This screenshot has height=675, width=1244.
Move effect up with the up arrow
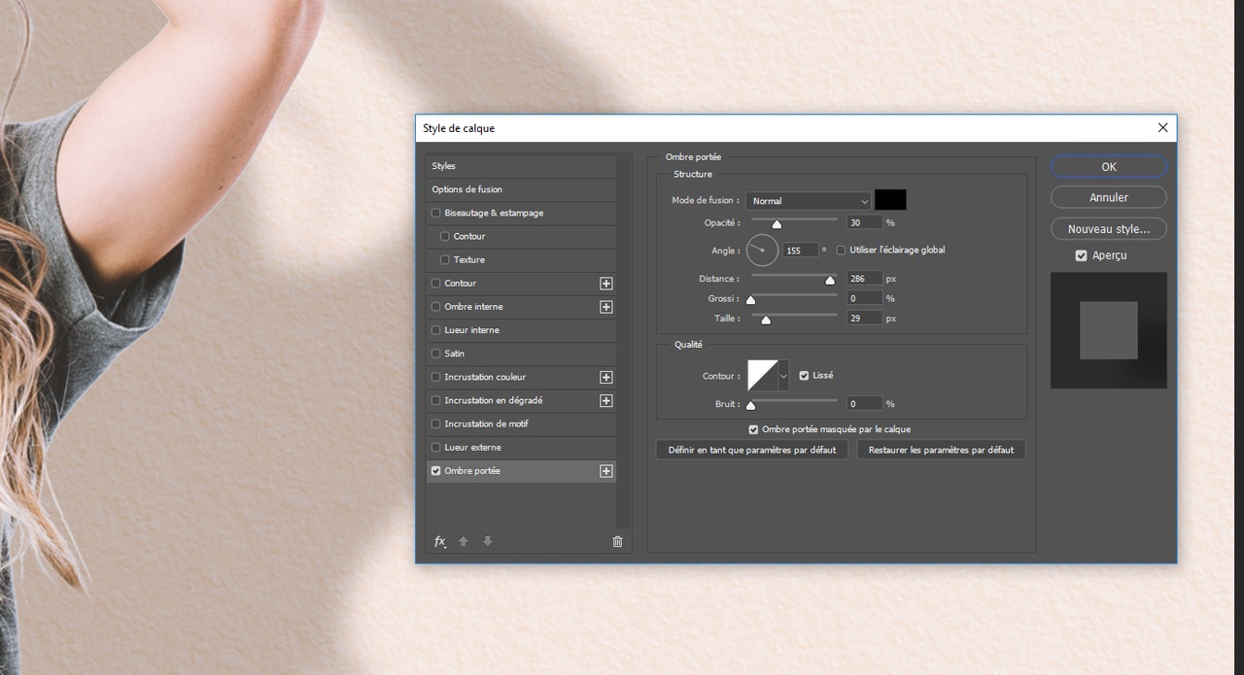[x=464, y=542]
